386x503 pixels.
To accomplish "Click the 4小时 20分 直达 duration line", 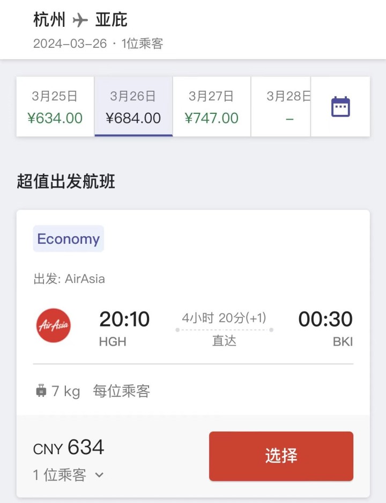I will click(x=224, y=330).
